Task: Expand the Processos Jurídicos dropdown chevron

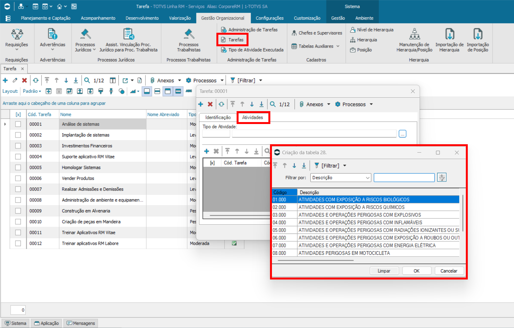Action: click(94, 50)
